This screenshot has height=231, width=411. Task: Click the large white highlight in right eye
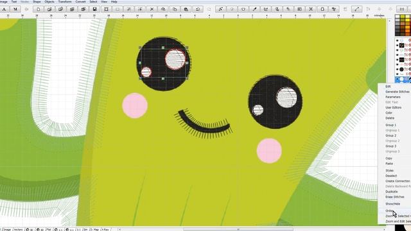(x=286, y=98)
